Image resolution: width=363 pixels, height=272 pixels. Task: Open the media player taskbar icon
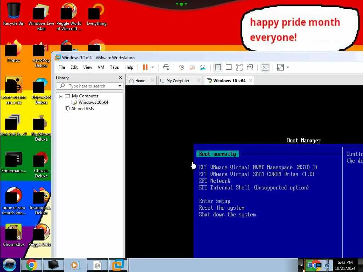click(74, 265)
